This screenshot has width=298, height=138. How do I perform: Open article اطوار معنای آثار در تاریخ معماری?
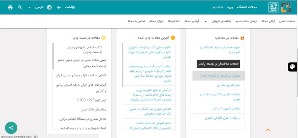pos(149,52)
